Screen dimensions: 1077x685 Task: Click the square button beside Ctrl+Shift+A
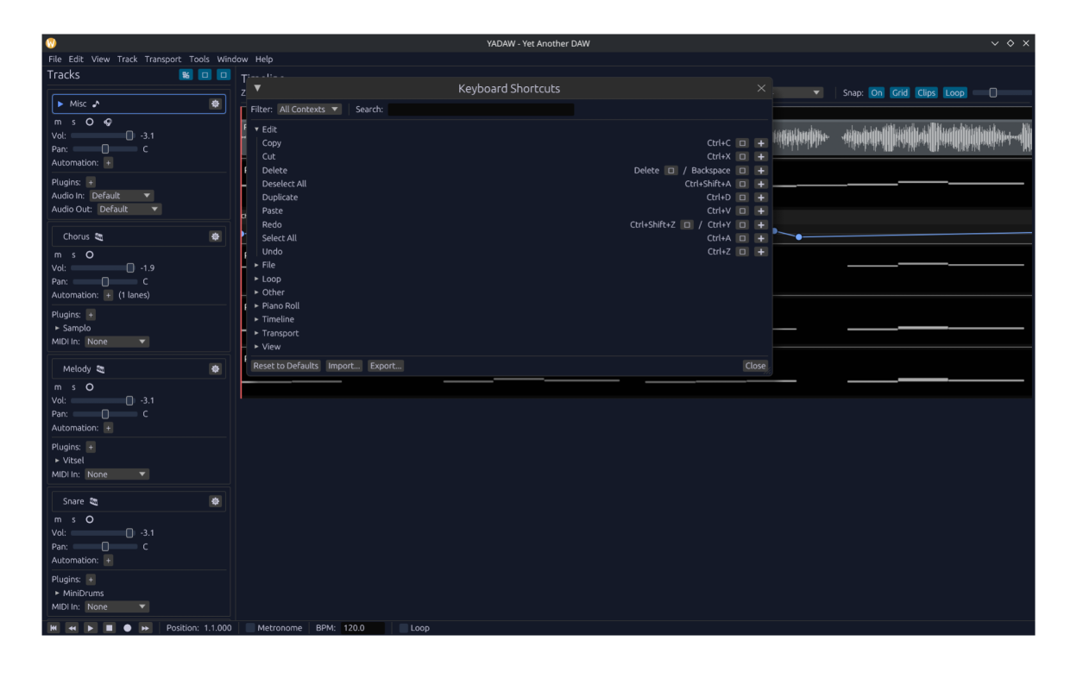point(742,184)
